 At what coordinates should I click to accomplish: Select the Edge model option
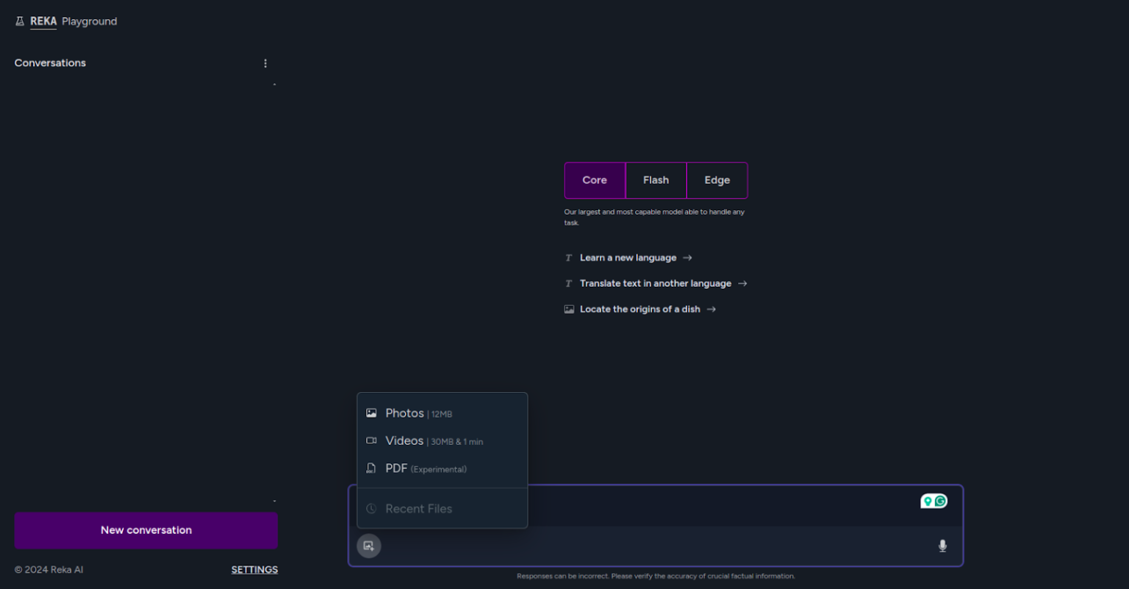(x=717, y=180)
